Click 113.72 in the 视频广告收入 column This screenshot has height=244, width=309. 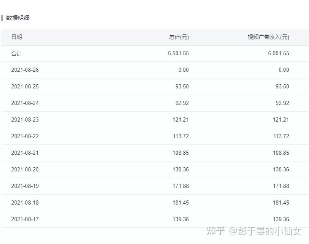pos(281,137)
